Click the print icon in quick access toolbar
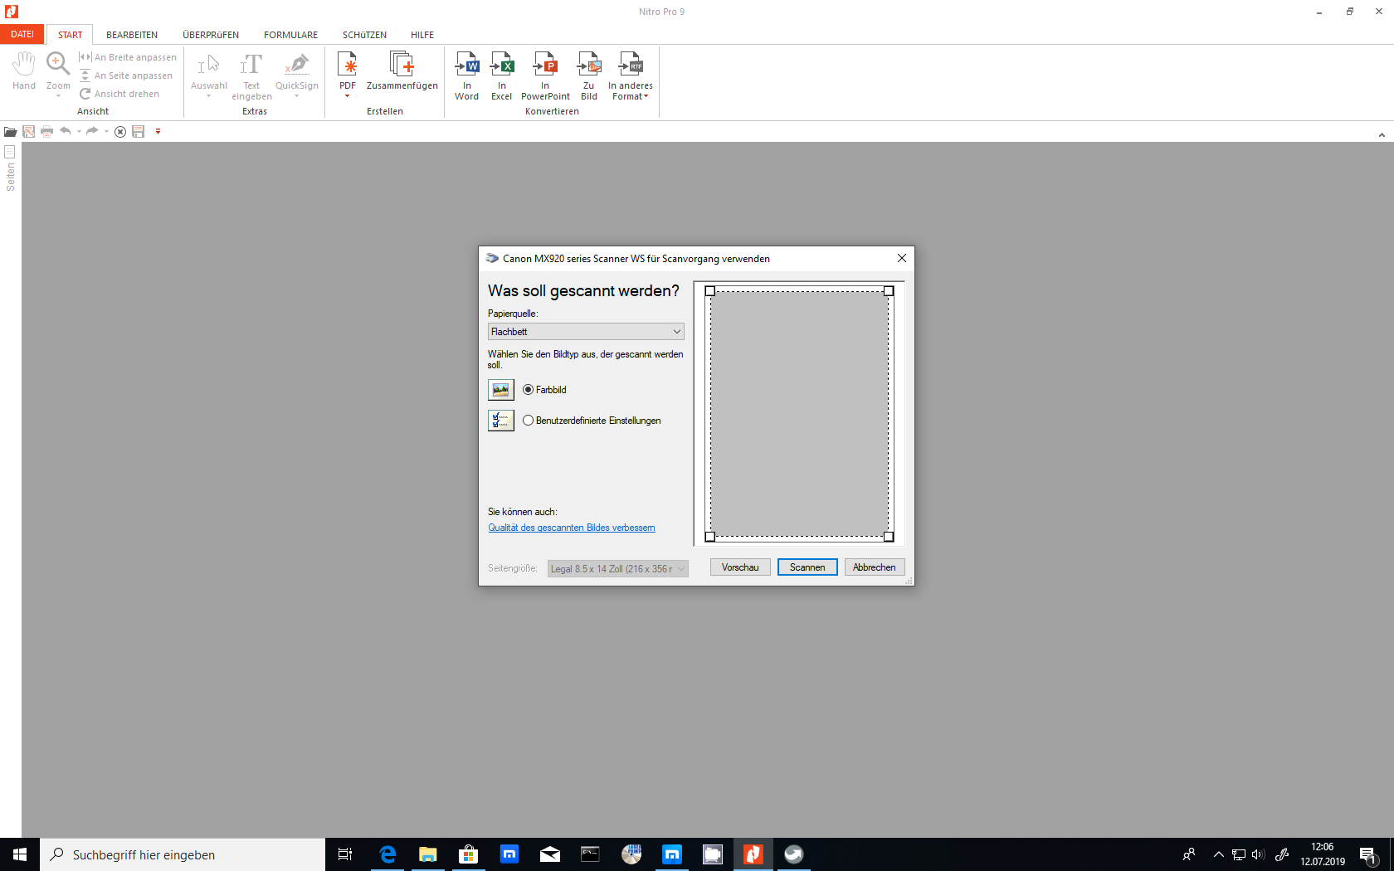1394x871 pixels. coord(46,132)
